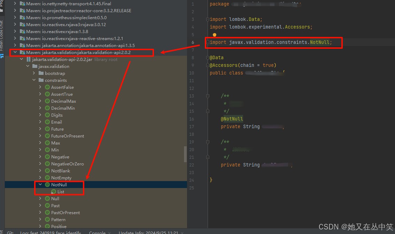Click 'import lombok.Data;' on line 3
The width and height of the screenshot is (395, 234).
tap(236, 19)
